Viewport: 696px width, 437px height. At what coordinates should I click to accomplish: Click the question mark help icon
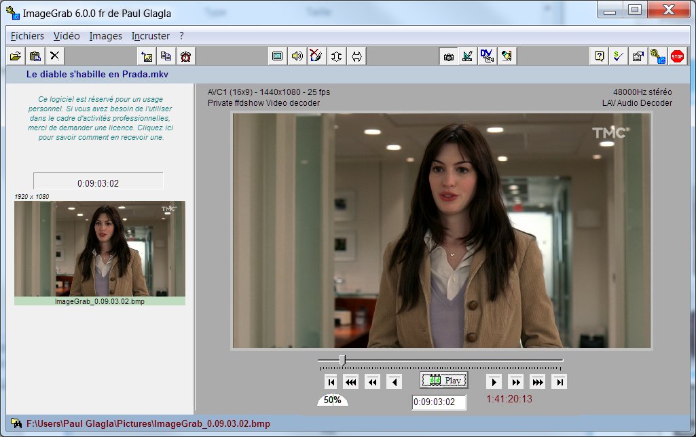[x=599, y=56]
